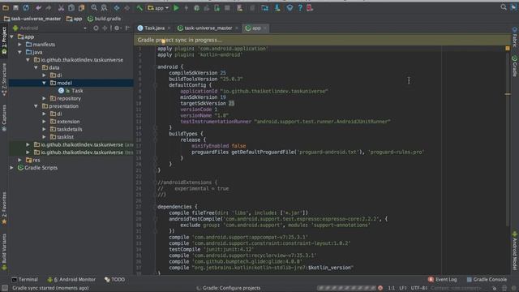This screenshot has width=519, height=292.
Task: Run the app with green play icon
Action: coord(176,7)
